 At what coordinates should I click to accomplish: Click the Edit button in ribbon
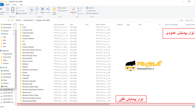[80, 11]
